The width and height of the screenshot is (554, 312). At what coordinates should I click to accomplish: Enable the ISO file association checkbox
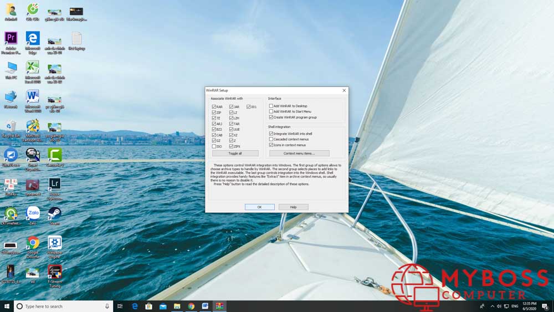214,147
